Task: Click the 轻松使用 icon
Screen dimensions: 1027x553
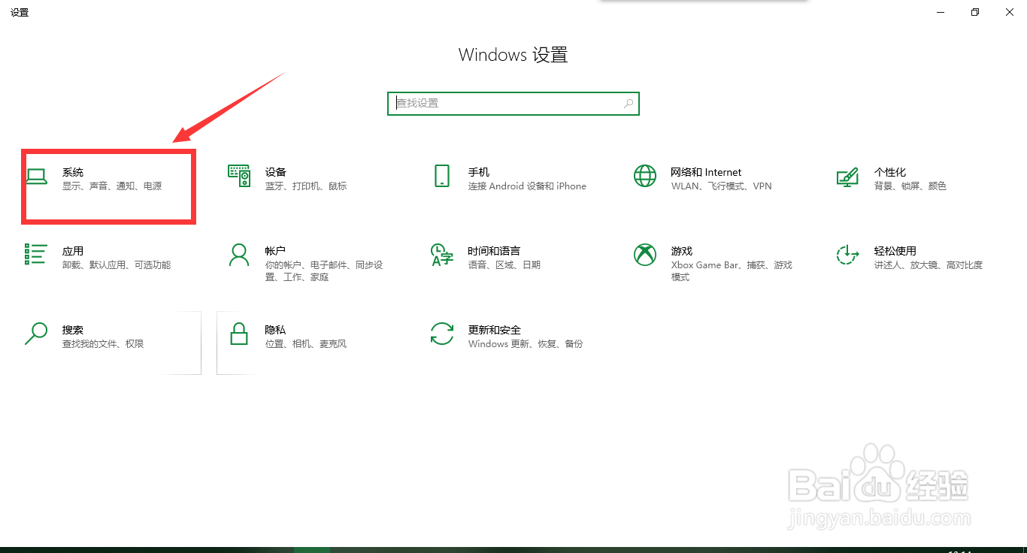Action: coord(847,255)
